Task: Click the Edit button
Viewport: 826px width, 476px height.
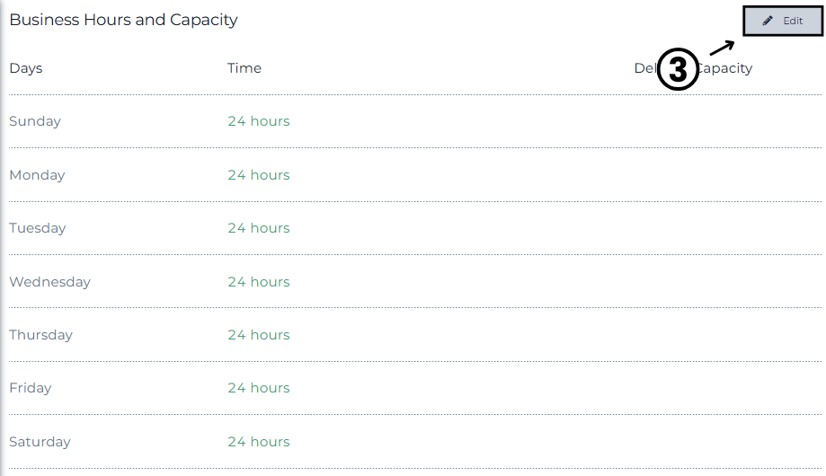Action: 783,21
